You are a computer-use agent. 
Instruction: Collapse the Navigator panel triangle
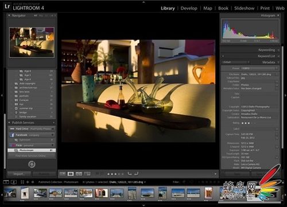tap(9, 15)
